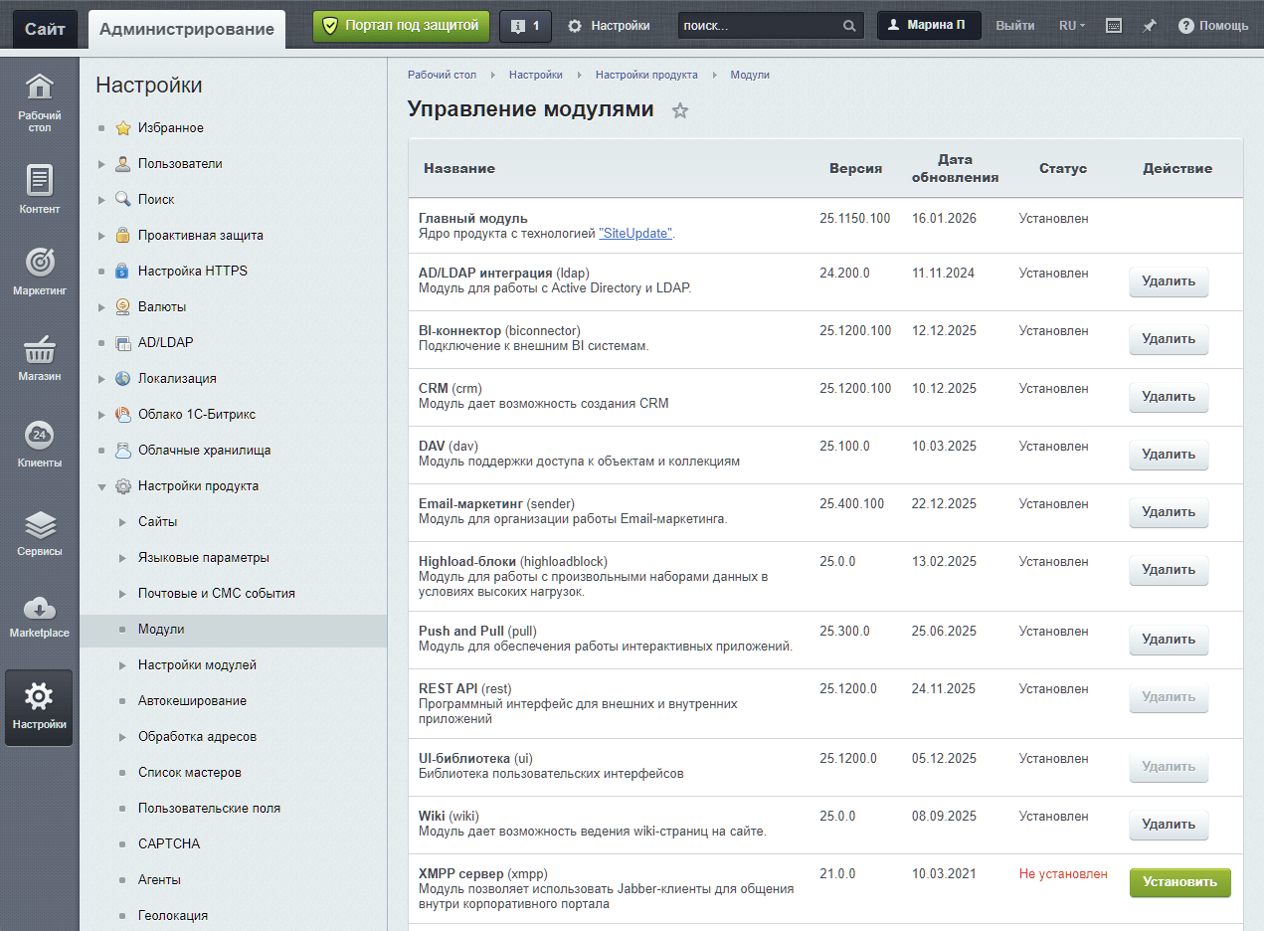The width and height of the screenshot is (1264, 931).
Task: Click Удалить for the BI-коннектор module
Action: [1169, 339]
